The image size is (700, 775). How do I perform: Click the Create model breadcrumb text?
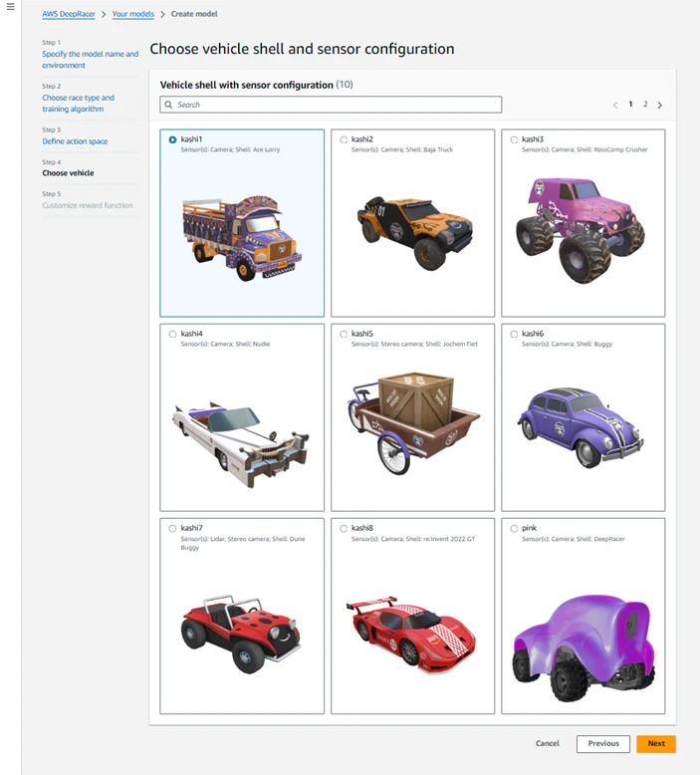click(x=194, y=14)
